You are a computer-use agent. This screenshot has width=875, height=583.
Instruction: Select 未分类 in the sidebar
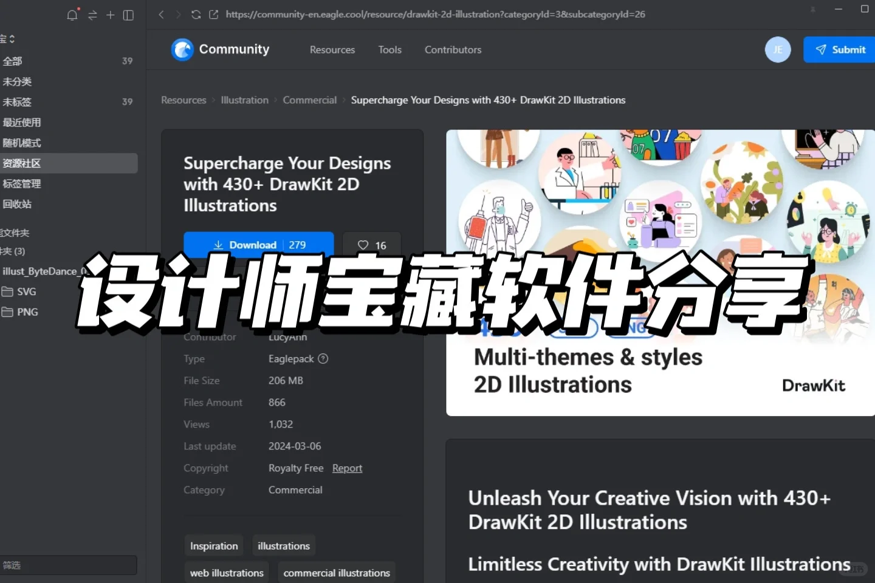click(x=68, y=81)
